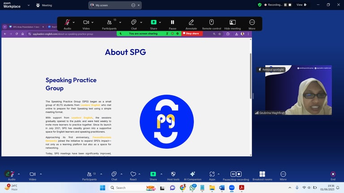Expand video settings caret in bottom bar
Viewport: 344px width, 193px height.
pos(41,174)
